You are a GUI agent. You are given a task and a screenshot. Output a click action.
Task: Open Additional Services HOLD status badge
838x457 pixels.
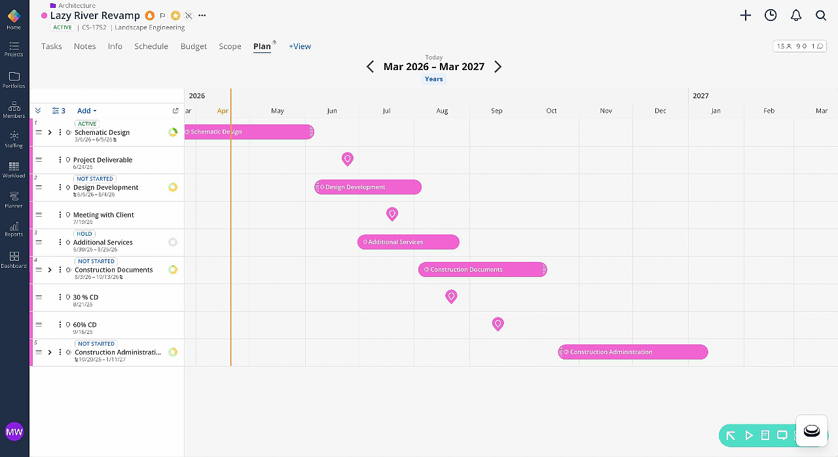click(x=85, y=234)
